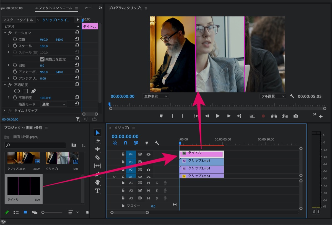The height and width of the screenshot is (225, 332).
Task: Create an ellipse mask under 不透明度
Action: [17, 91]
